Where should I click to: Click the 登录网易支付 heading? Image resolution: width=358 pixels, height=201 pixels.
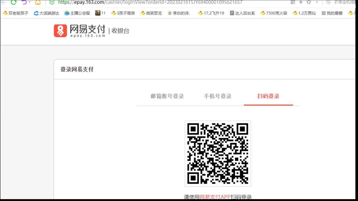[77, 70]
